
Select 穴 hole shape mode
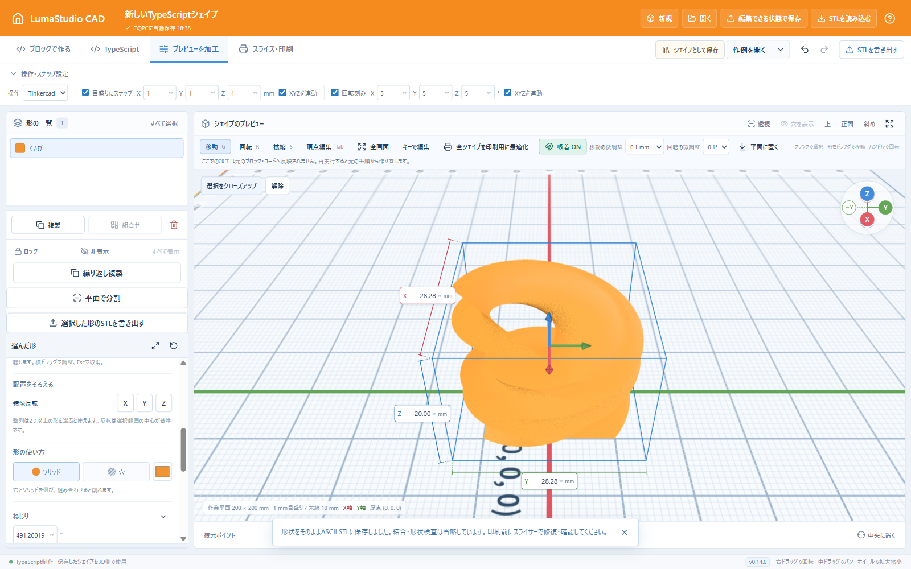coord(116,472)
